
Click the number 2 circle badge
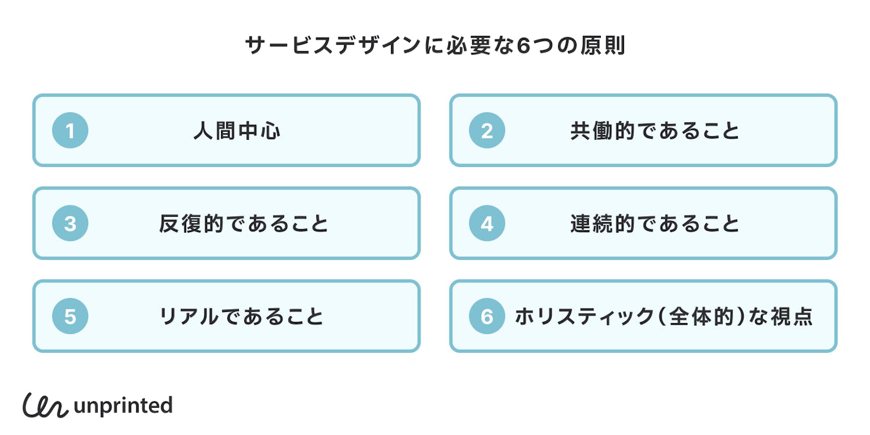click(487, 131)
